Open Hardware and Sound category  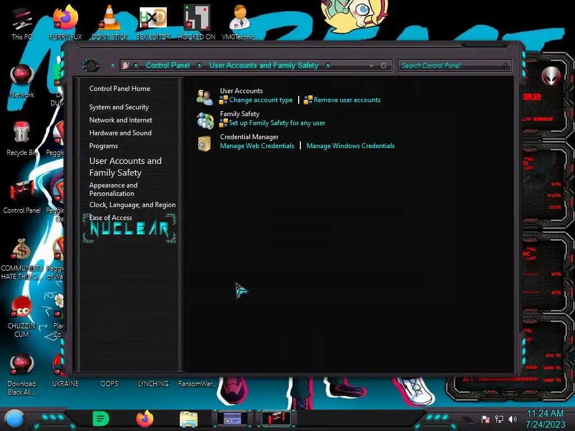[x=120, y=132]
